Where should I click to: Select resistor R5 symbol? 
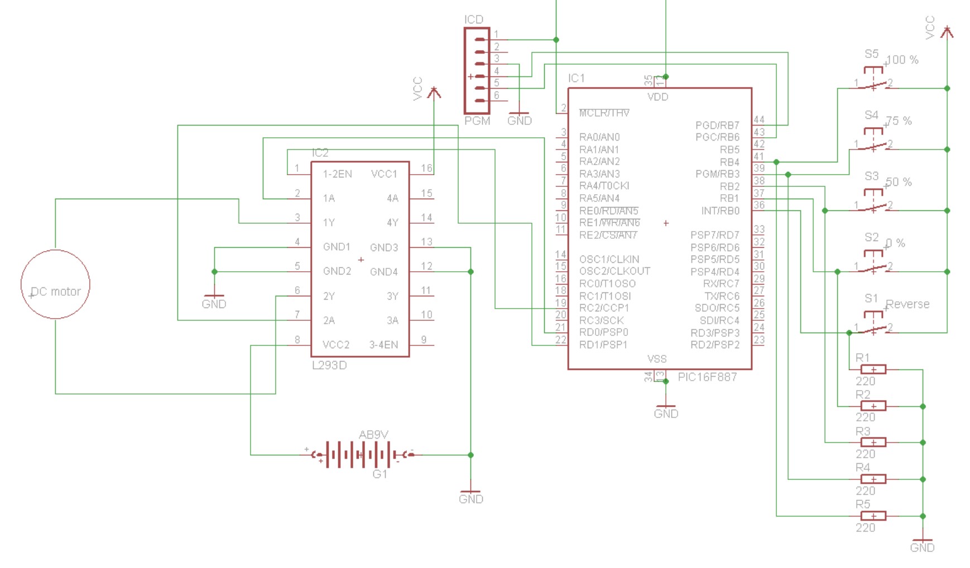[873, 516]
